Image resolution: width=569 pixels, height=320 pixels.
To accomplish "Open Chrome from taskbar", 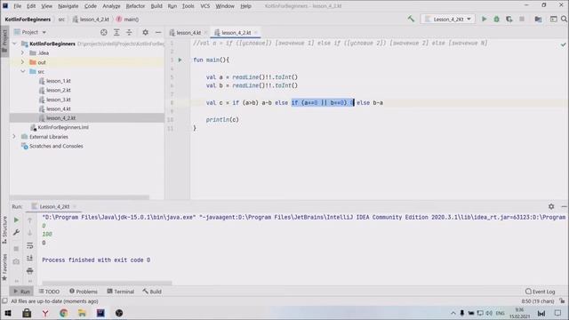I will coord(63,313).
